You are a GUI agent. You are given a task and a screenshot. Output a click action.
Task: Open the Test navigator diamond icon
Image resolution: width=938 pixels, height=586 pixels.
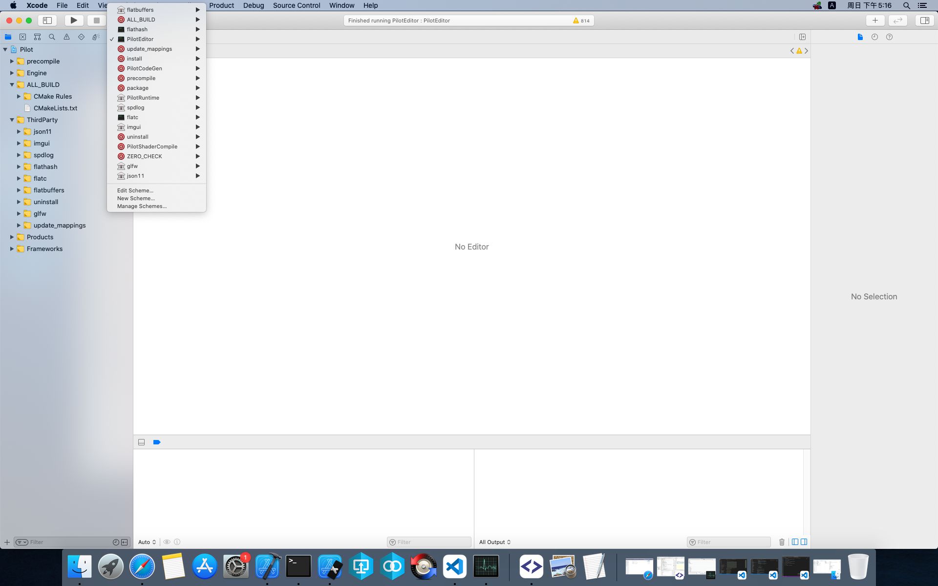point(81,37)
